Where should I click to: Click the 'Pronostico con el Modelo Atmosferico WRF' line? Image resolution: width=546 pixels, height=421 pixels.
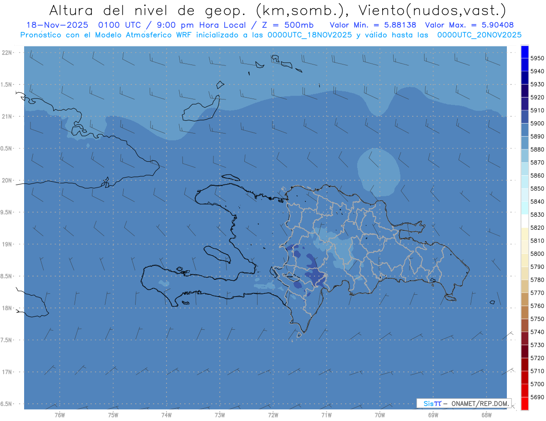106,35
